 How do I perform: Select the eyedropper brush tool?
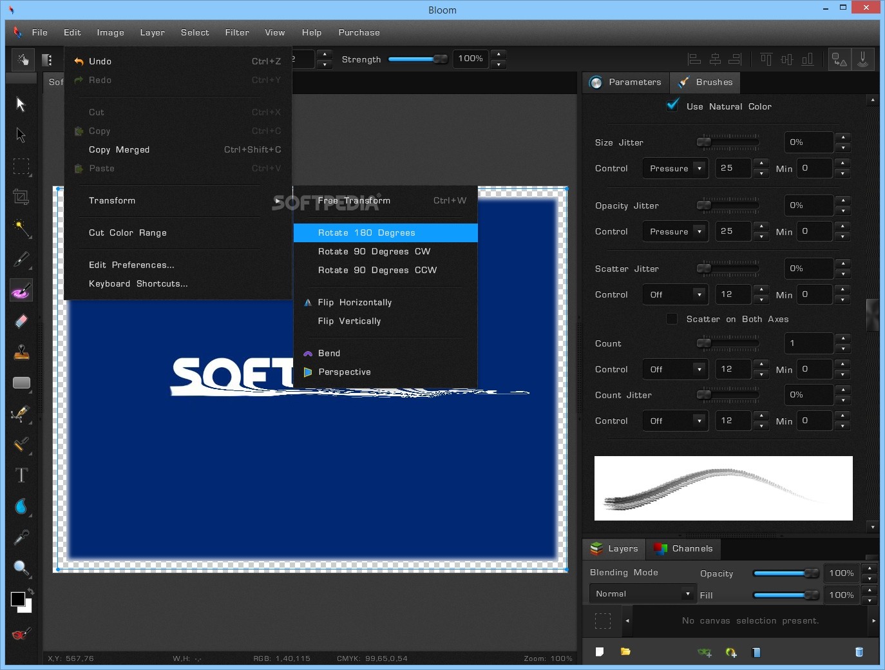point(21,260)
